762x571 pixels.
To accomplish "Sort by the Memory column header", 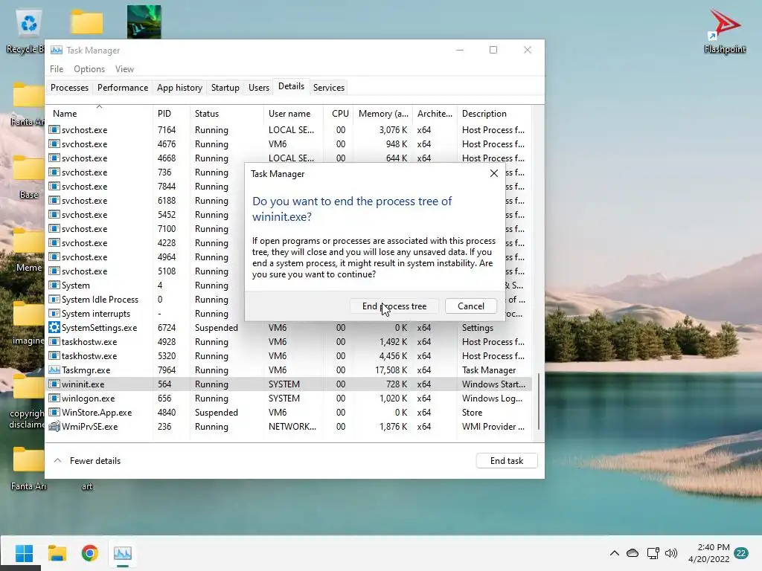I will [x=383, y=113].
